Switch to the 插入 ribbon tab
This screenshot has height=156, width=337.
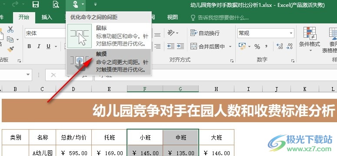[47, 17]
